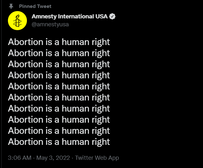Open the Amnesty candle logo avatar
Image resolution: width=203 pixels, height=168 pixels.
click(x=17, y=21)
